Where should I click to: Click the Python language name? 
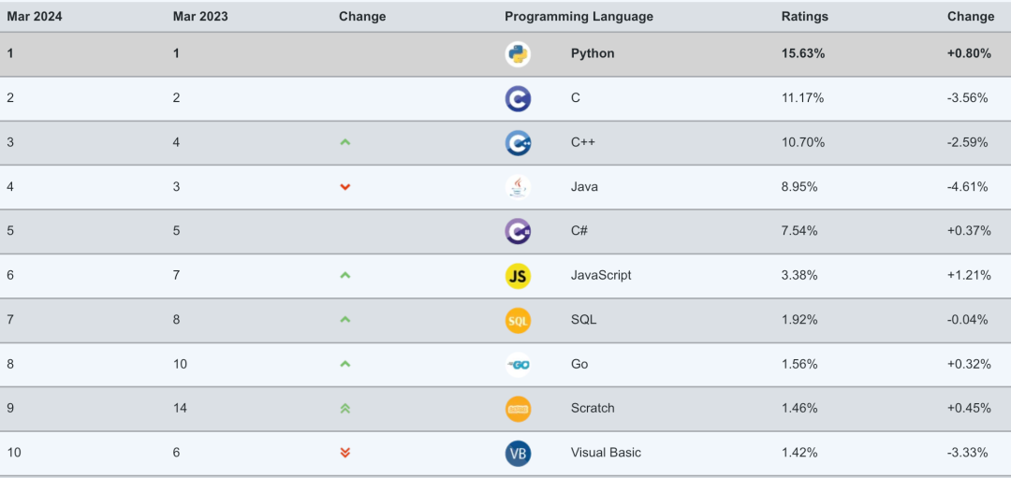[593, 53]
